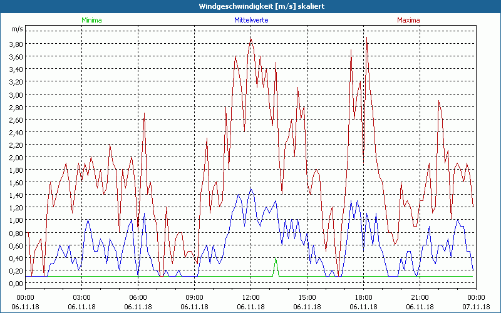
Task: Click the 12:00 time axis label
Action: coord(250,297)
